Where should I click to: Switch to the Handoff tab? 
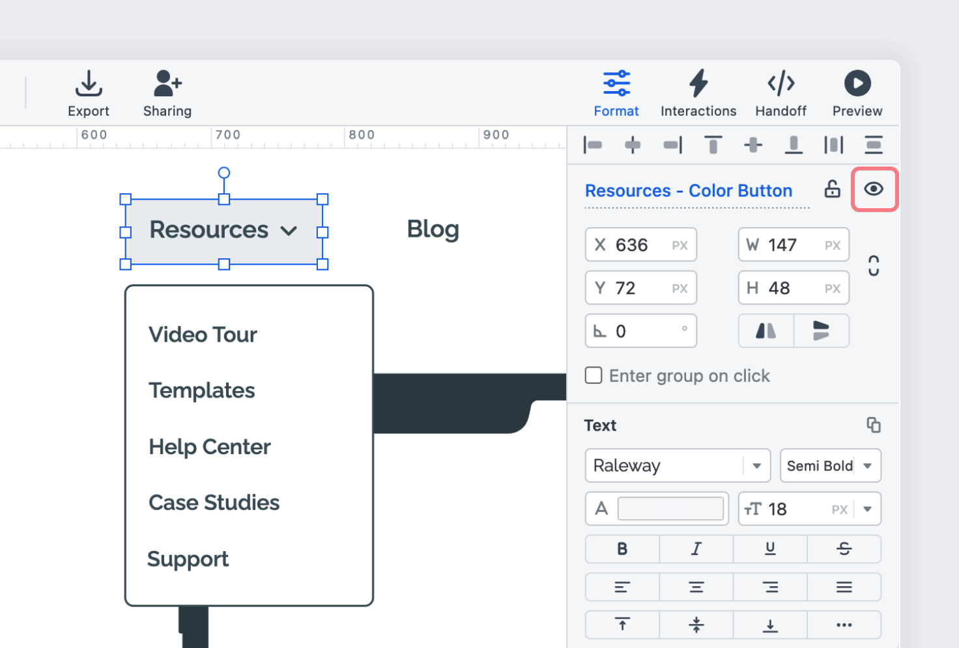click(780, 94)
